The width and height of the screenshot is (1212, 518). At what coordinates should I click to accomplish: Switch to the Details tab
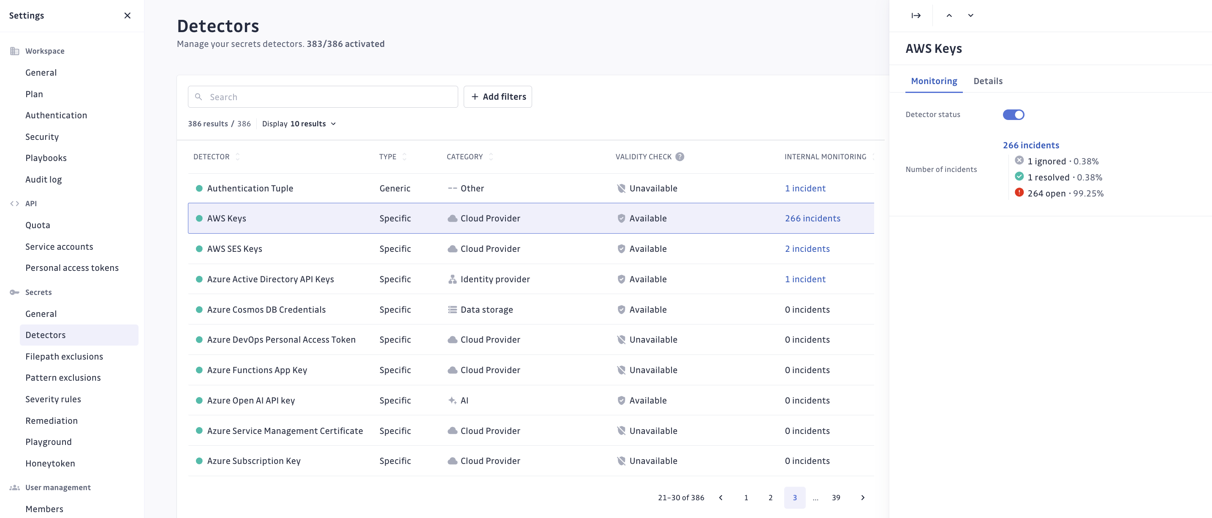click(x=988, y=81)
